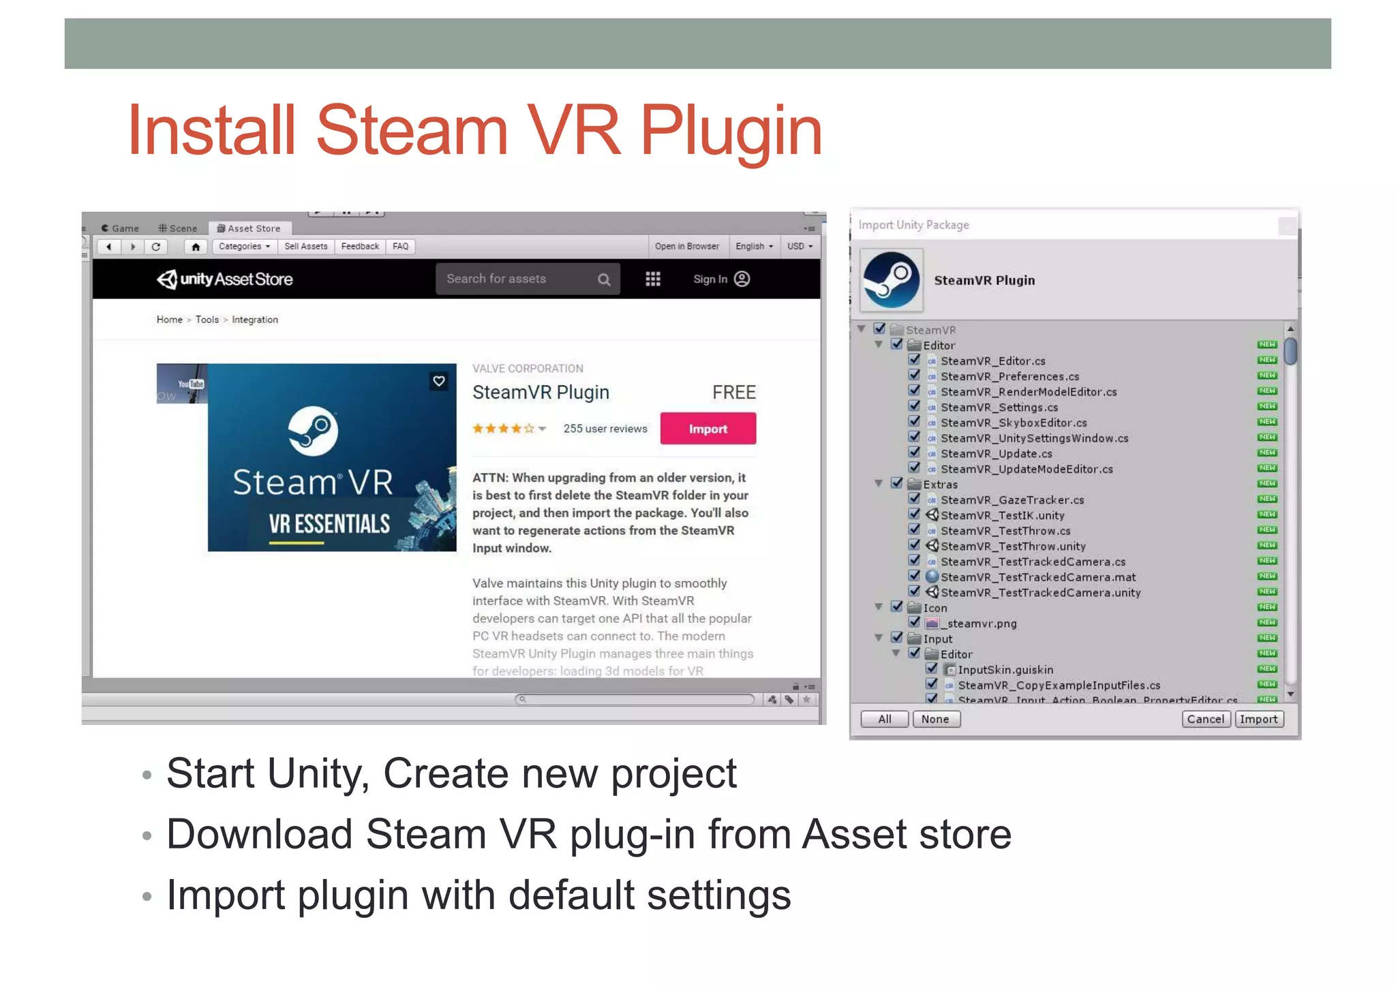1396x986 pixels.
Task: Click the Tools breadcrumb link
Action: (207, 320)
